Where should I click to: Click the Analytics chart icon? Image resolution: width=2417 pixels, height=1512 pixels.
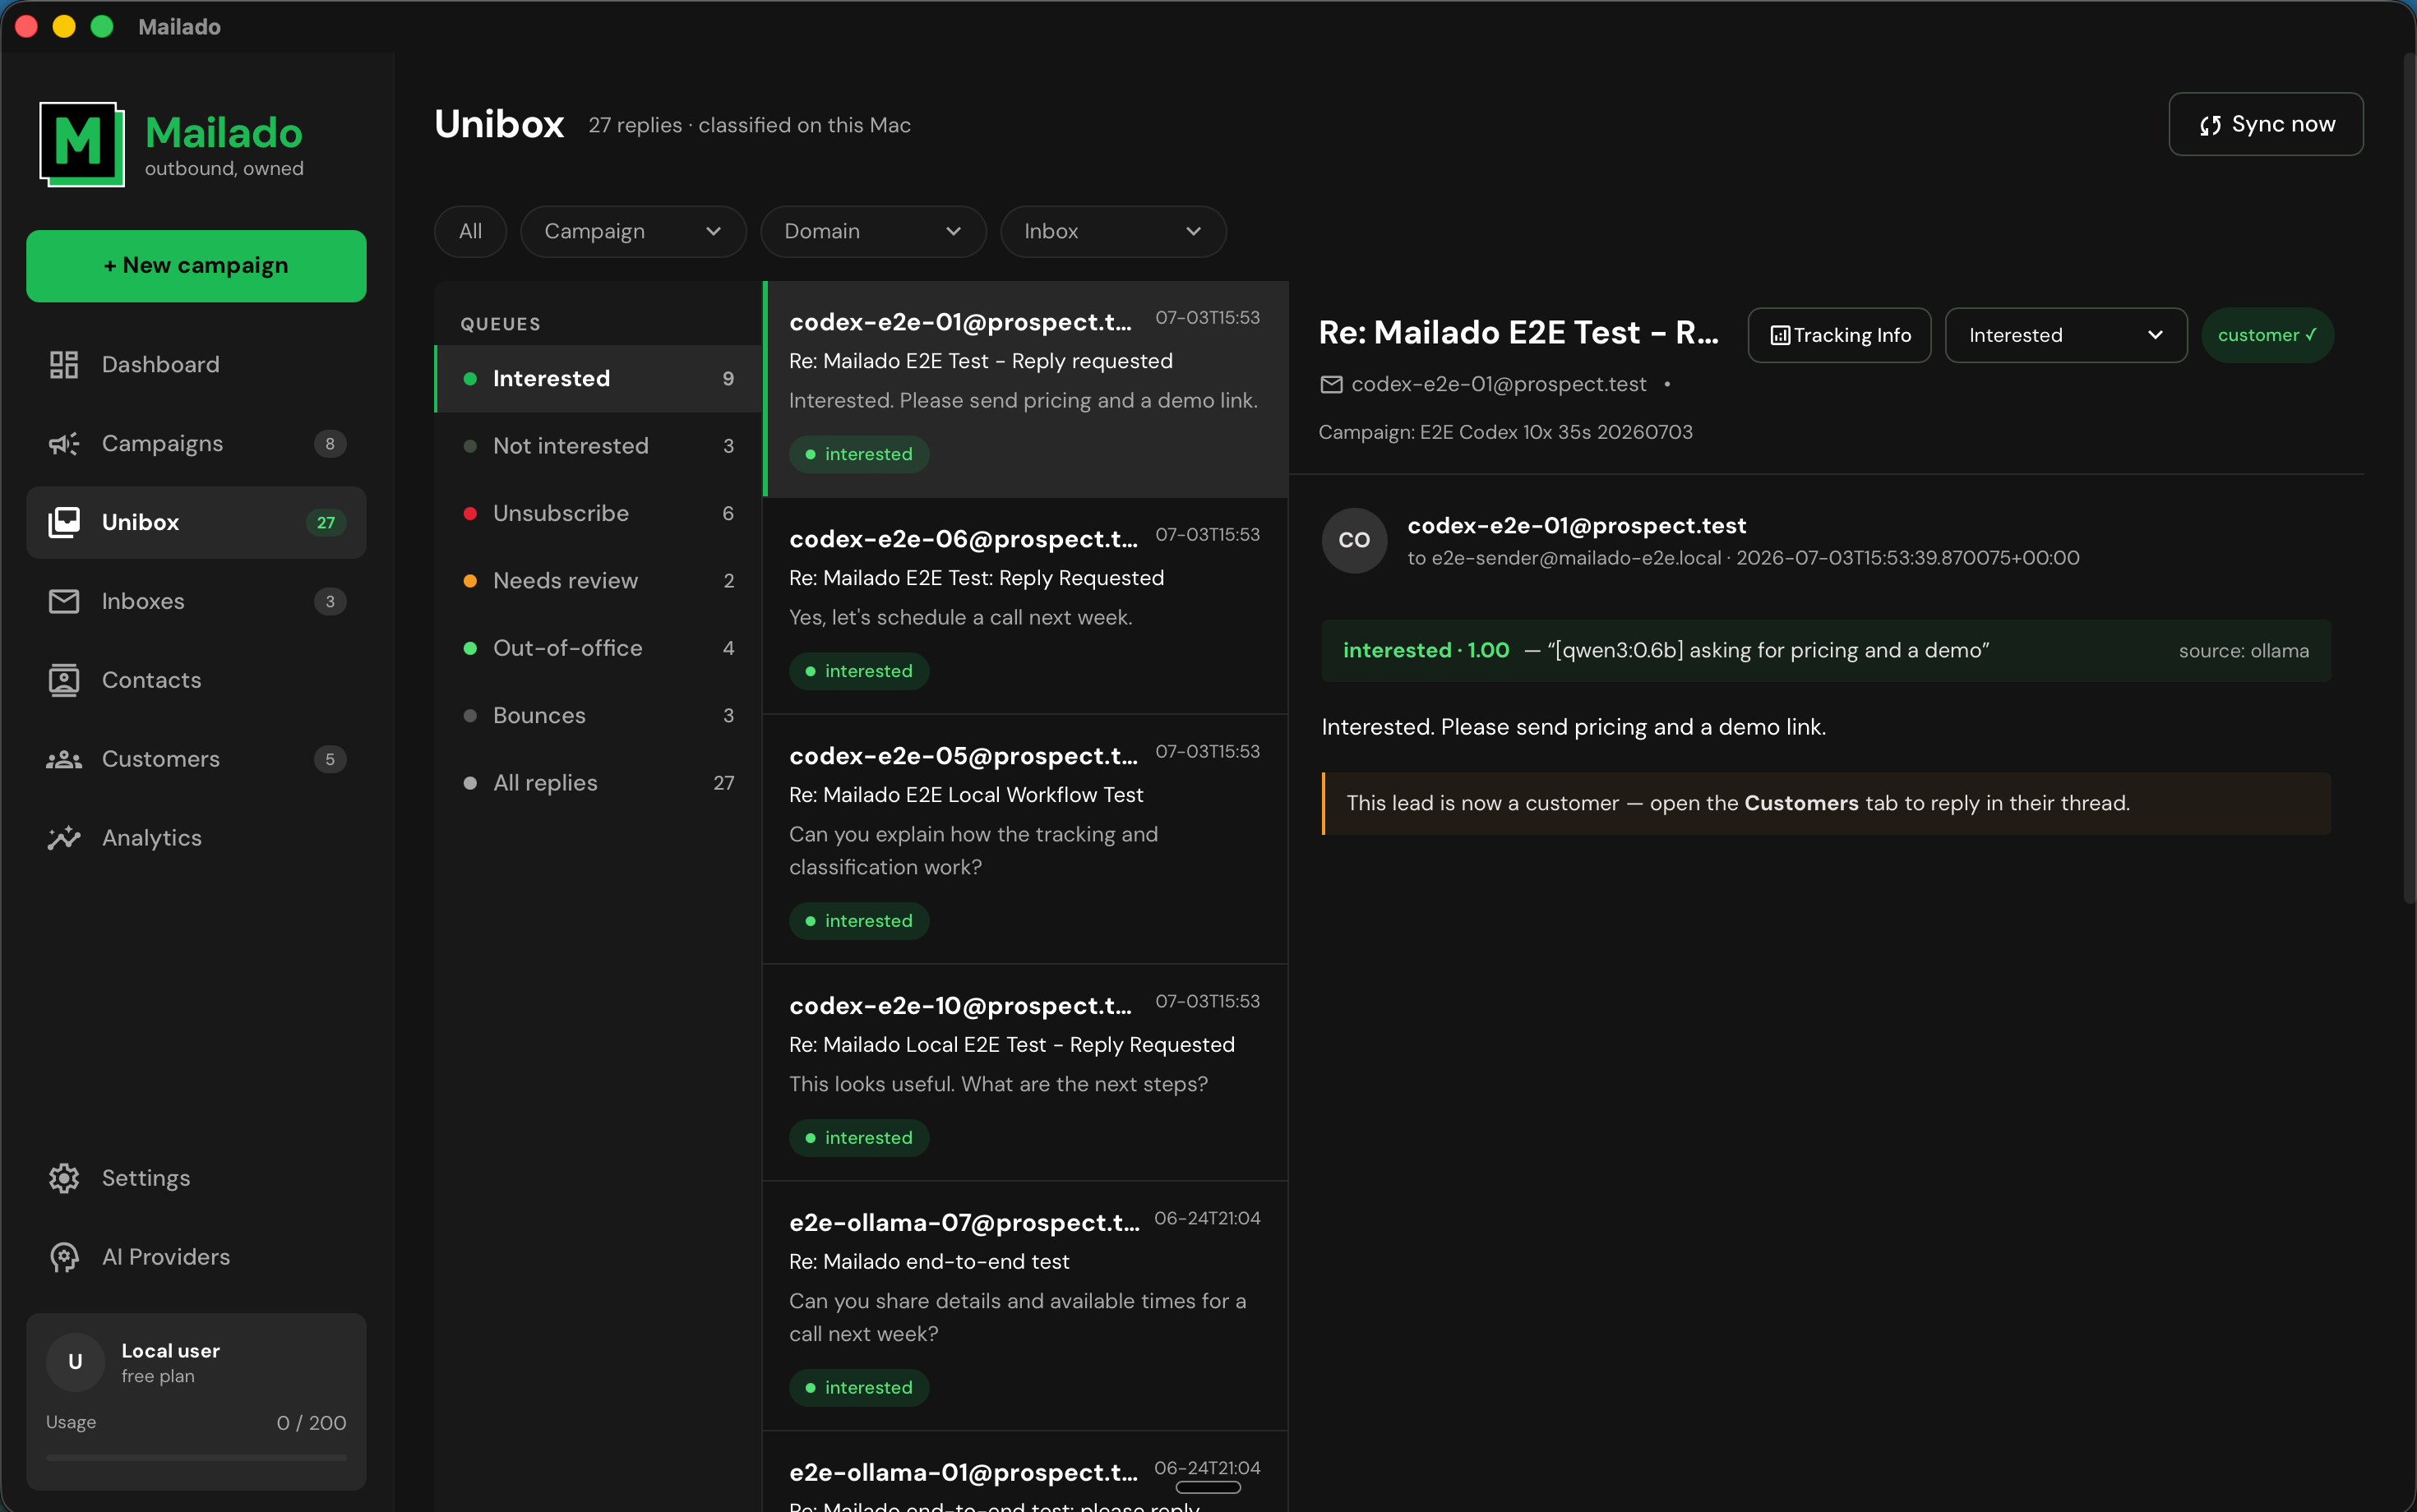64,838
